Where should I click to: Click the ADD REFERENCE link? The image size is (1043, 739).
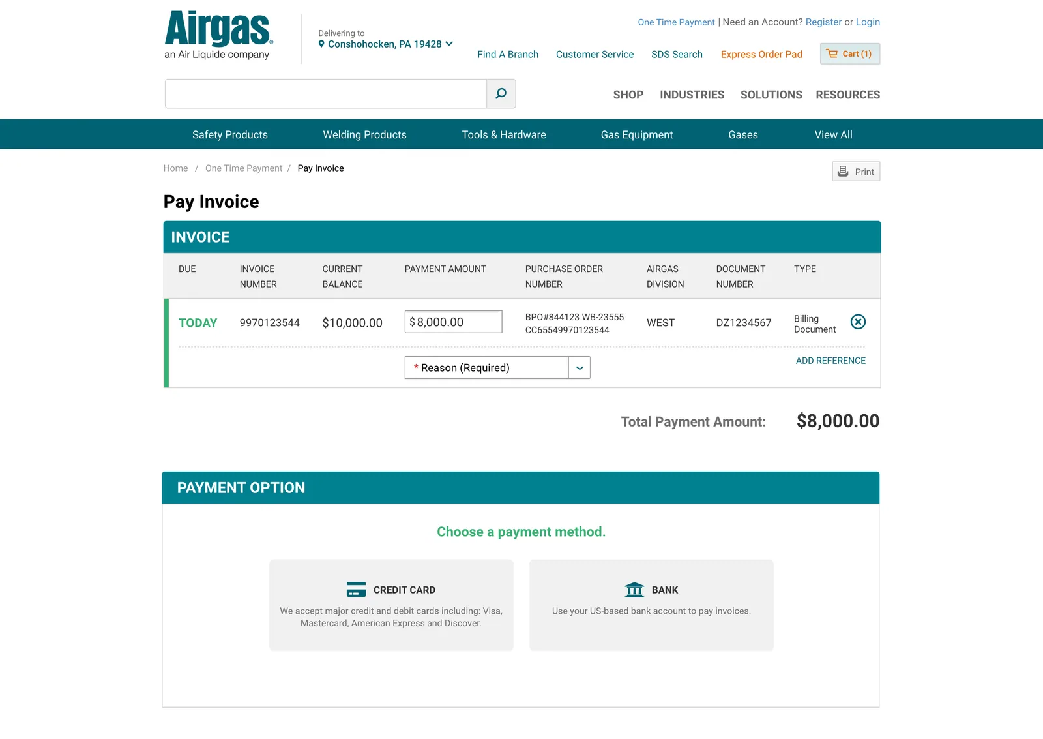tap(830, 361)
